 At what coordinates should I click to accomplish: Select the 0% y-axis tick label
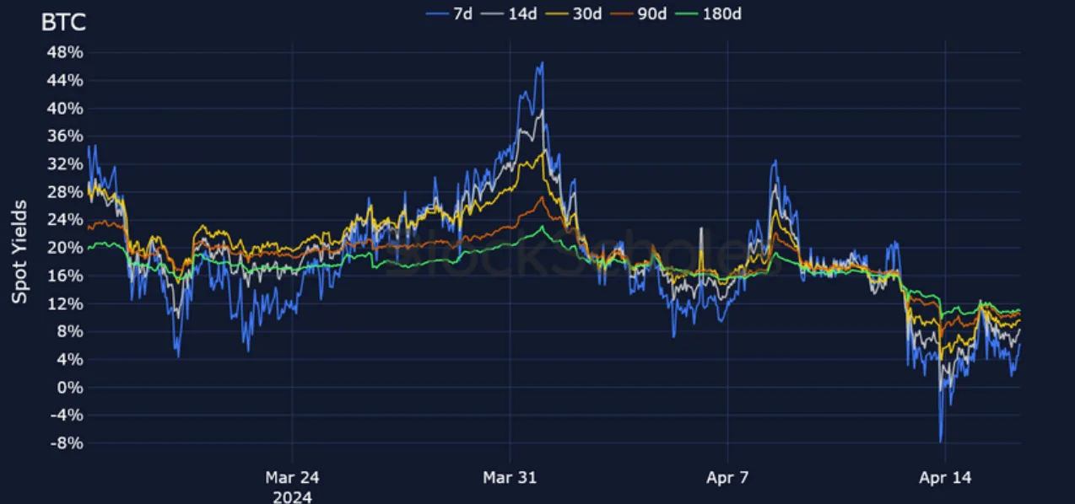click(68, 387)
